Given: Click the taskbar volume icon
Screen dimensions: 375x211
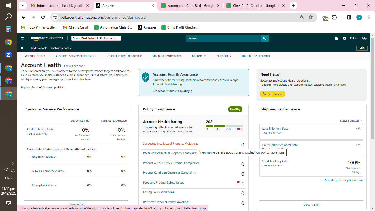Looking at the screenshot, I should coord(6,170).
